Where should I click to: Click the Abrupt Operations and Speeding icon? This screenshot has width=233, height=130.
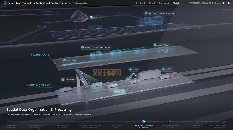click(82, 47)
